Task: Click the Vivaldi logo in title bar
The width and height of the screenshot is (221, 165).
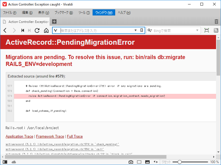Action: click(x=5, y=4)
